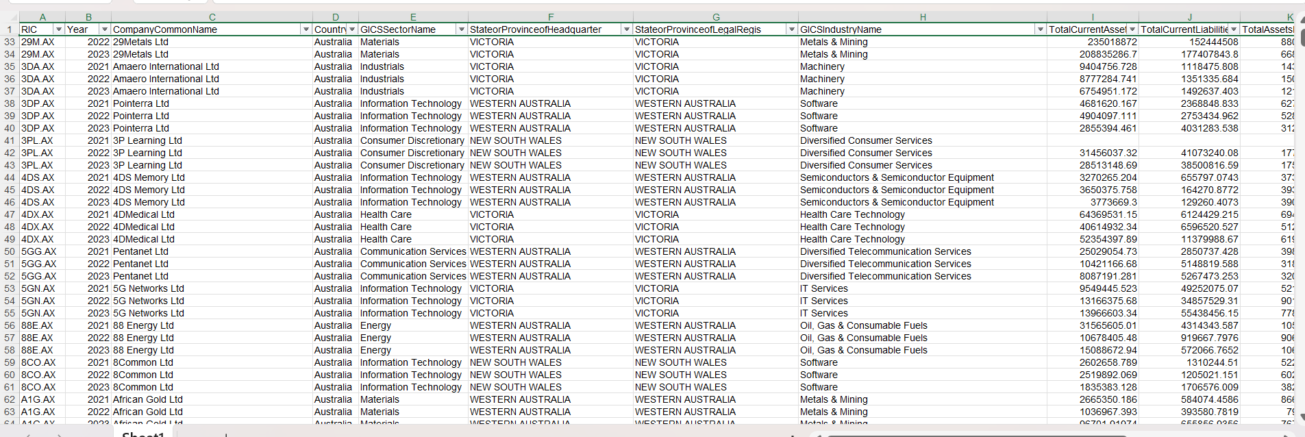The image size is (1305, 437).
Task: Open the Year column filter dropdown
Action: 105,29
